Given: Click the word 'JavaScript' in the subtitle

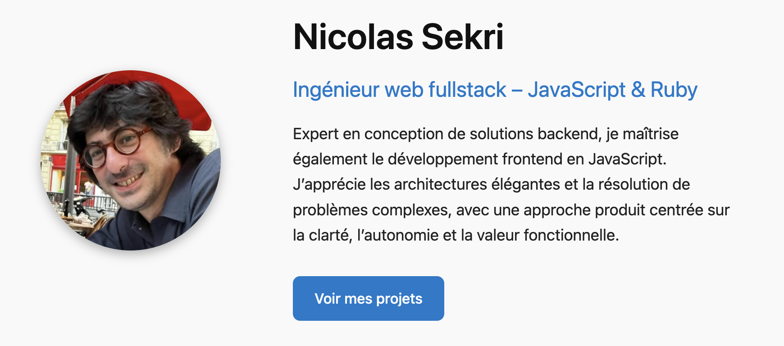Looking at the screenshot, I should coord(577,90).
